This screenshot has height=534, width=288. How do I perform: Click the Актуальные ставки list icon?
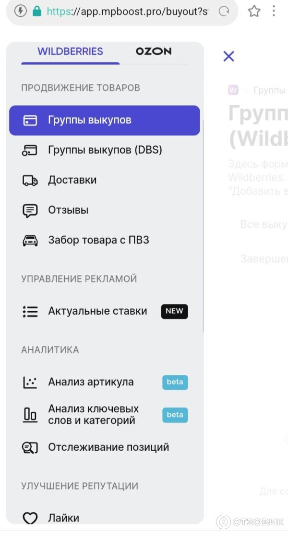30,311
